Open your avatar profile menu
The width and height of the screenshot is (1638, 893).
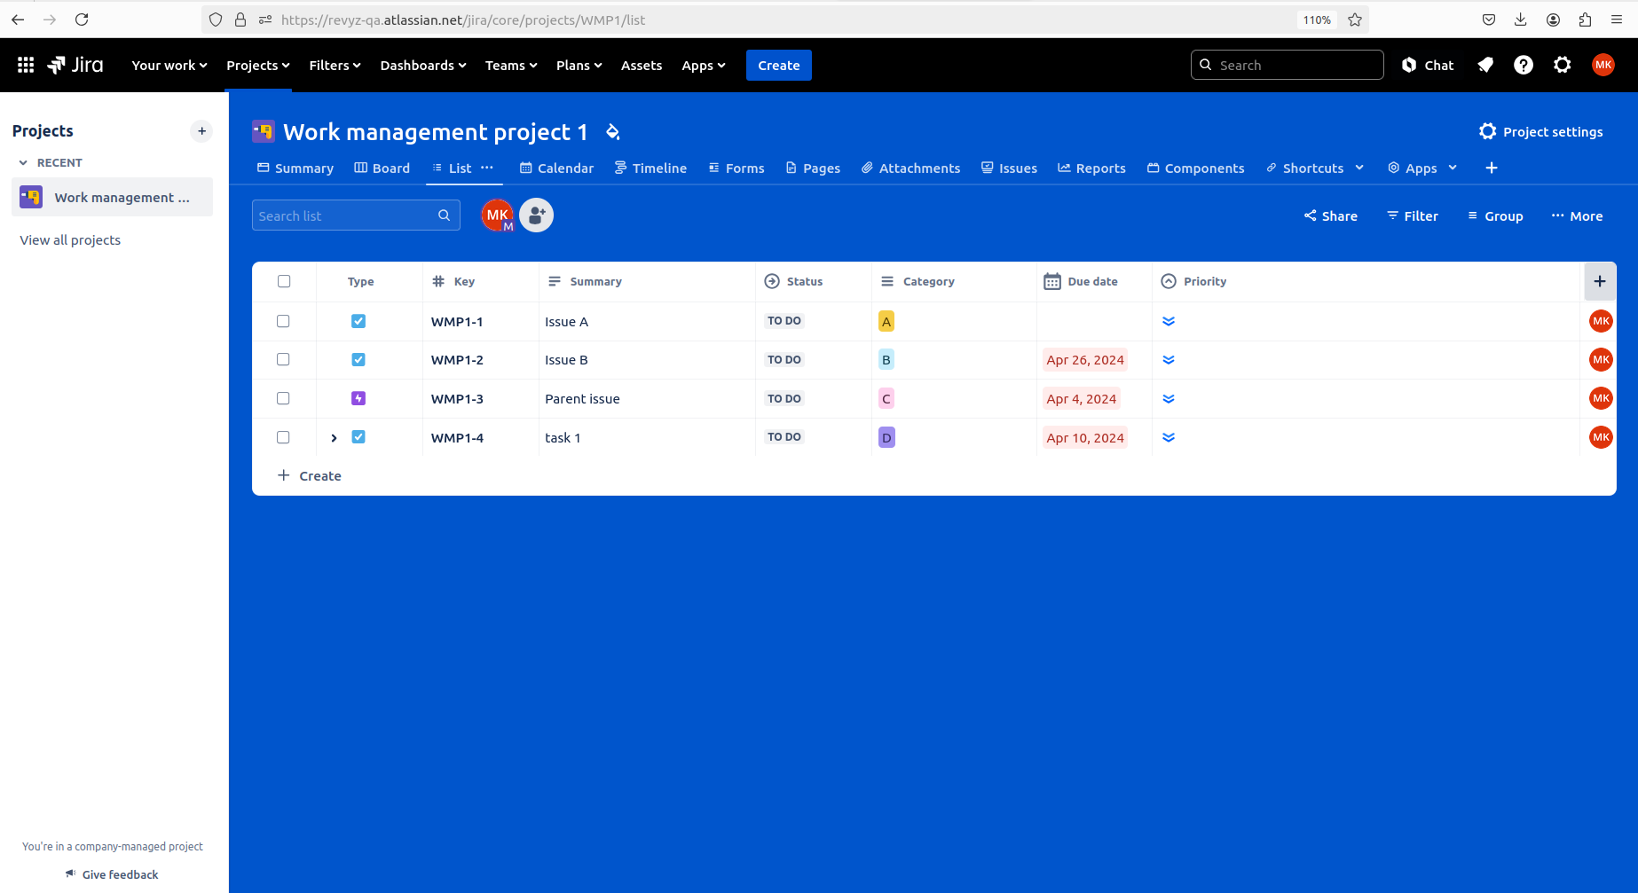pyautogui.click(x=1603, y=64)
